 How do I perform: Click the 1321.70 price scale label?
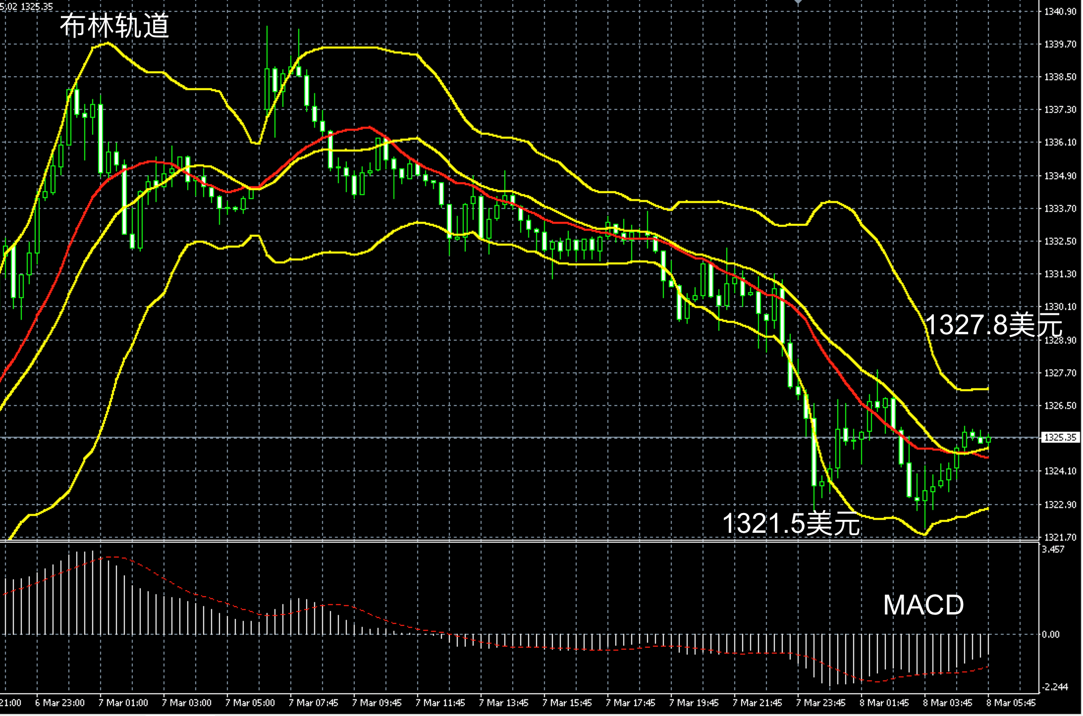[x=1060, y=537]
